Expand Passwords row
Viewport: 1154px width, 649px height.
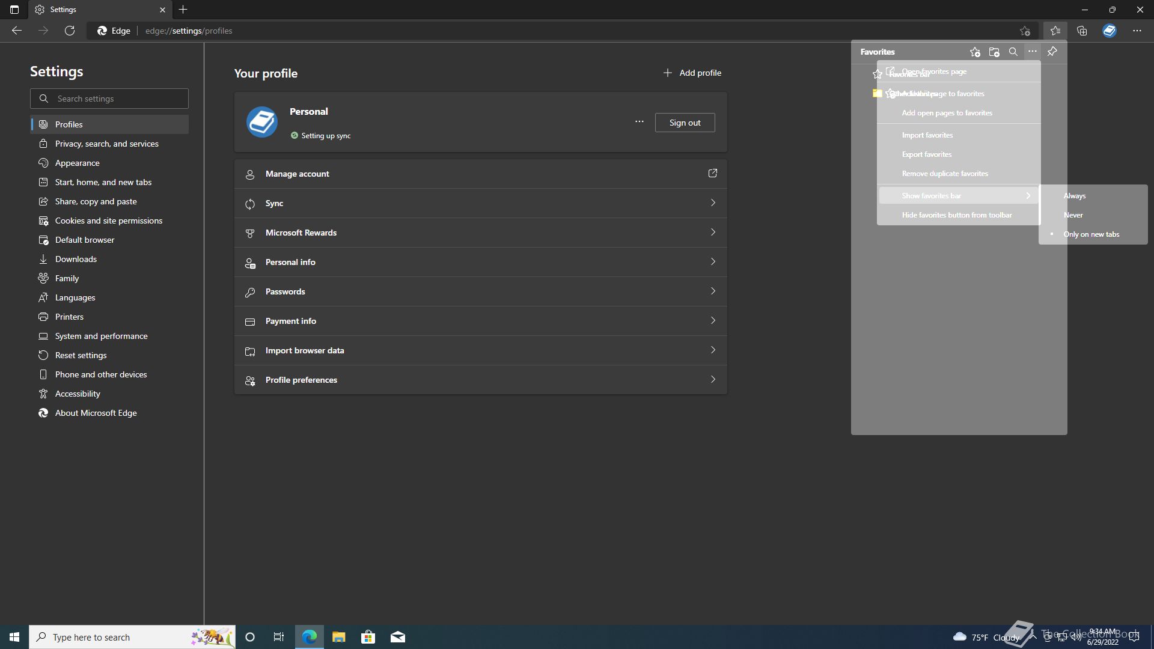click(x=481, y=291)
